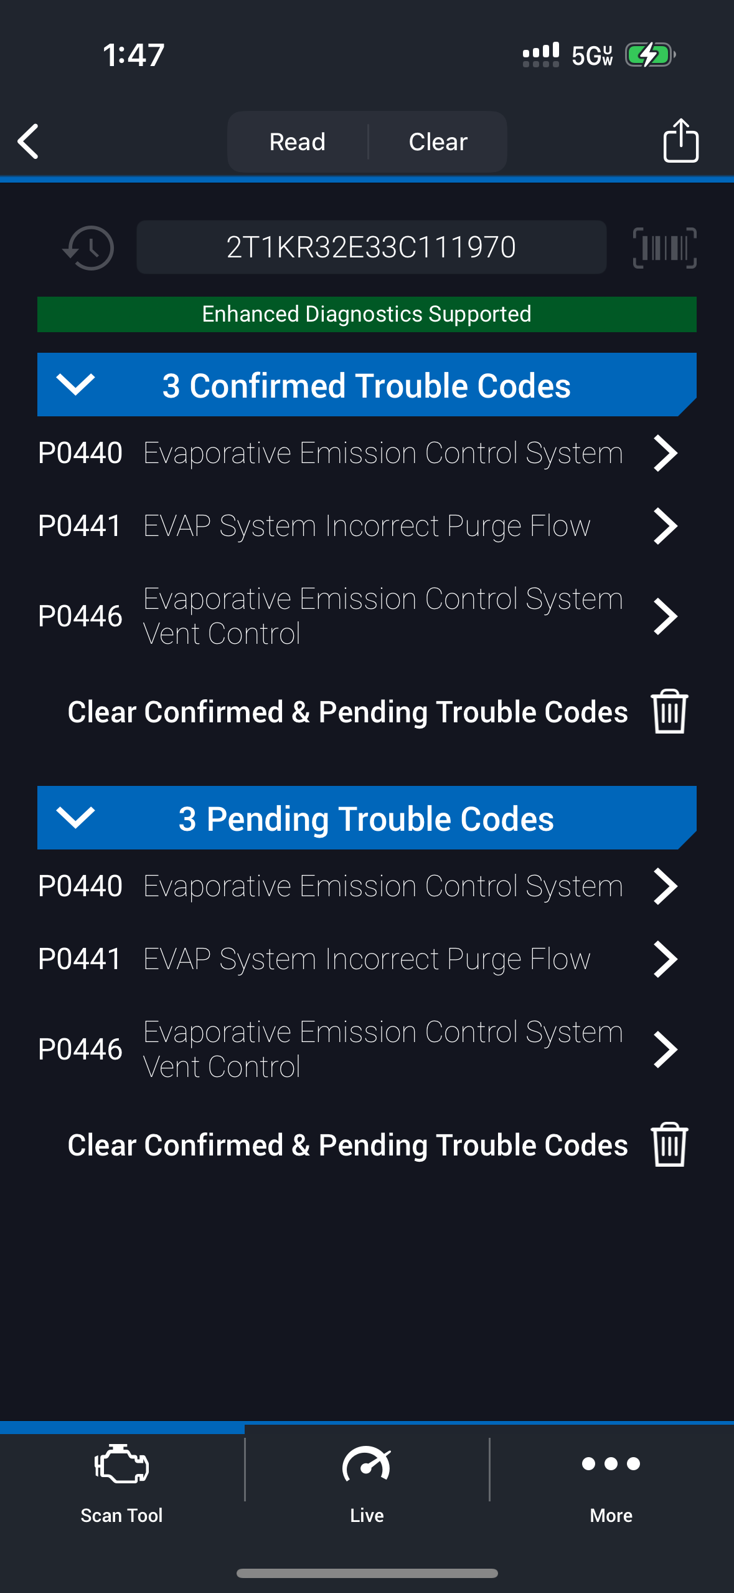Open the More options tab
Screen dimensions: 734x1593
tap(611, 1483)
